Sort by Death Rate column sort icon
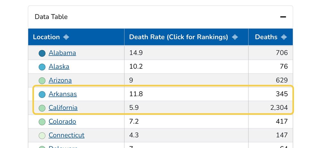This screenshot has height=148, width=321. coord(235,37)
